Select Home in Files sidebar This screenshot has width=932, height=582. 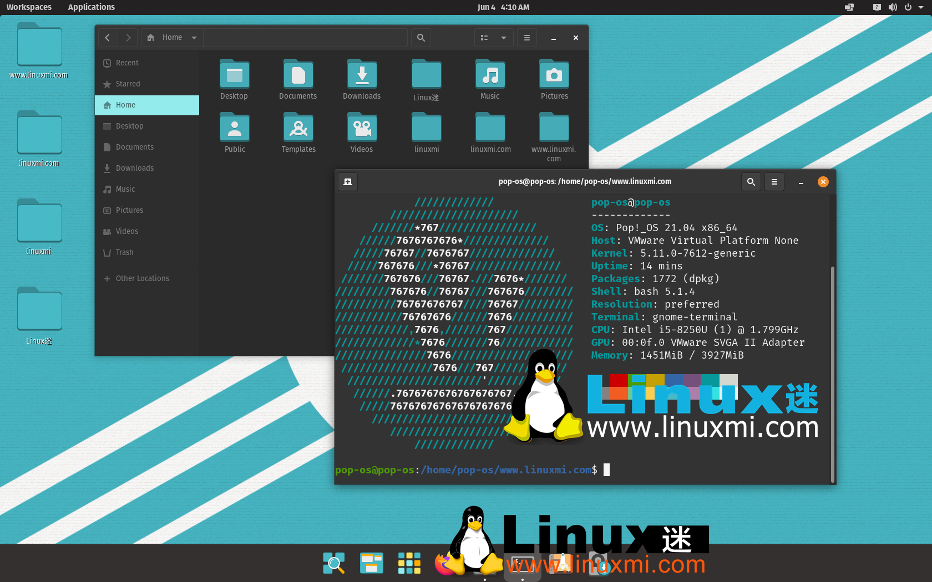point(147,105)
